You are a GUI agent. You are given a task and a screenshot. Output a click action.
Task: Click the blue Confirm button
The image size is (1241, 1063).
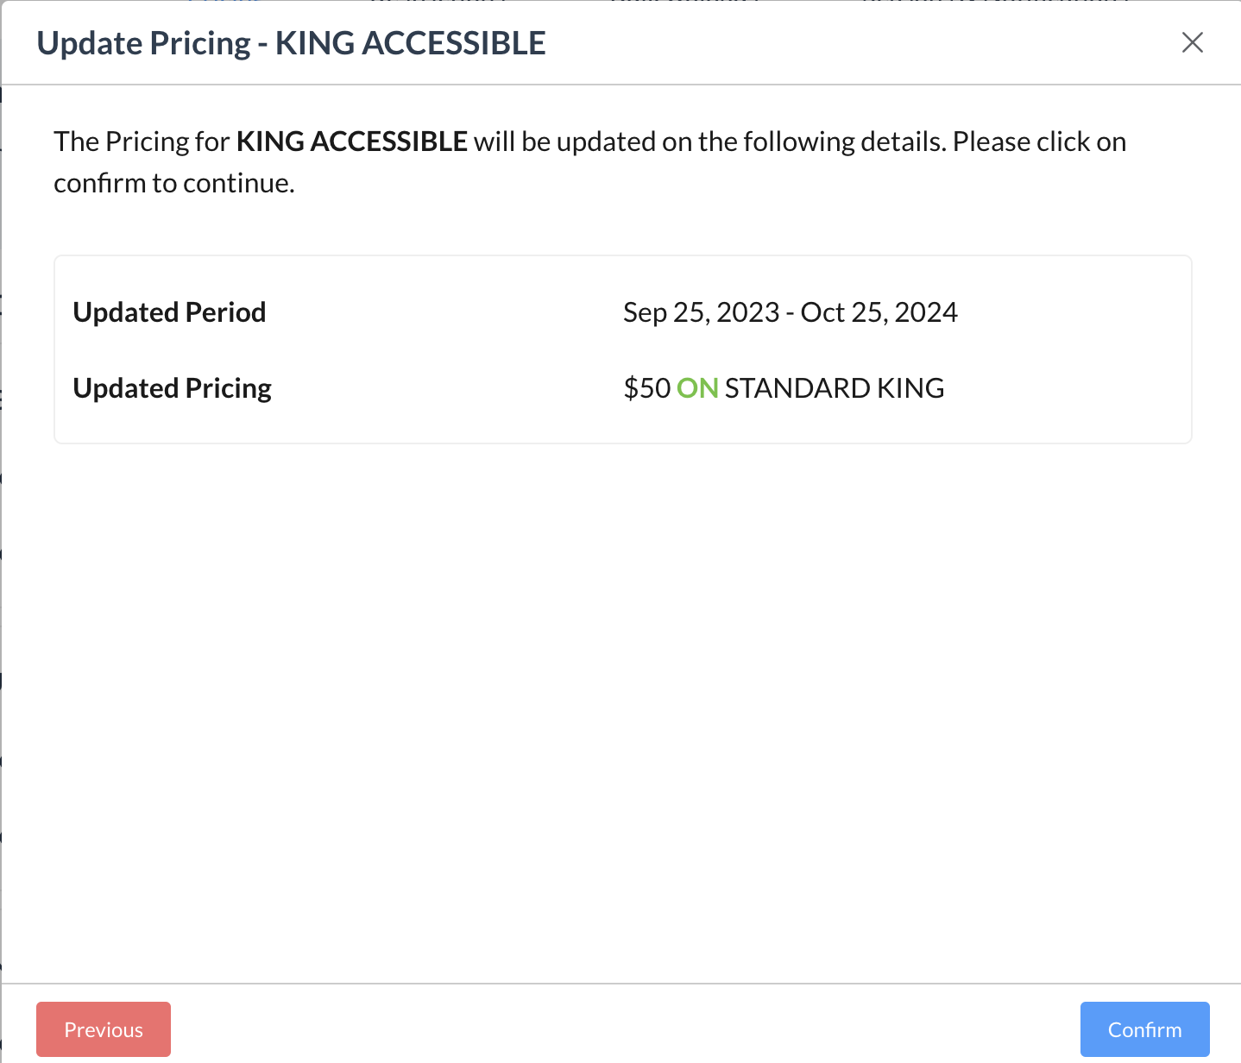point(1144,1029)
